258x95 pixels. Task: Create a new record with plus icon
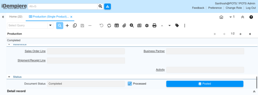(67, 26)
